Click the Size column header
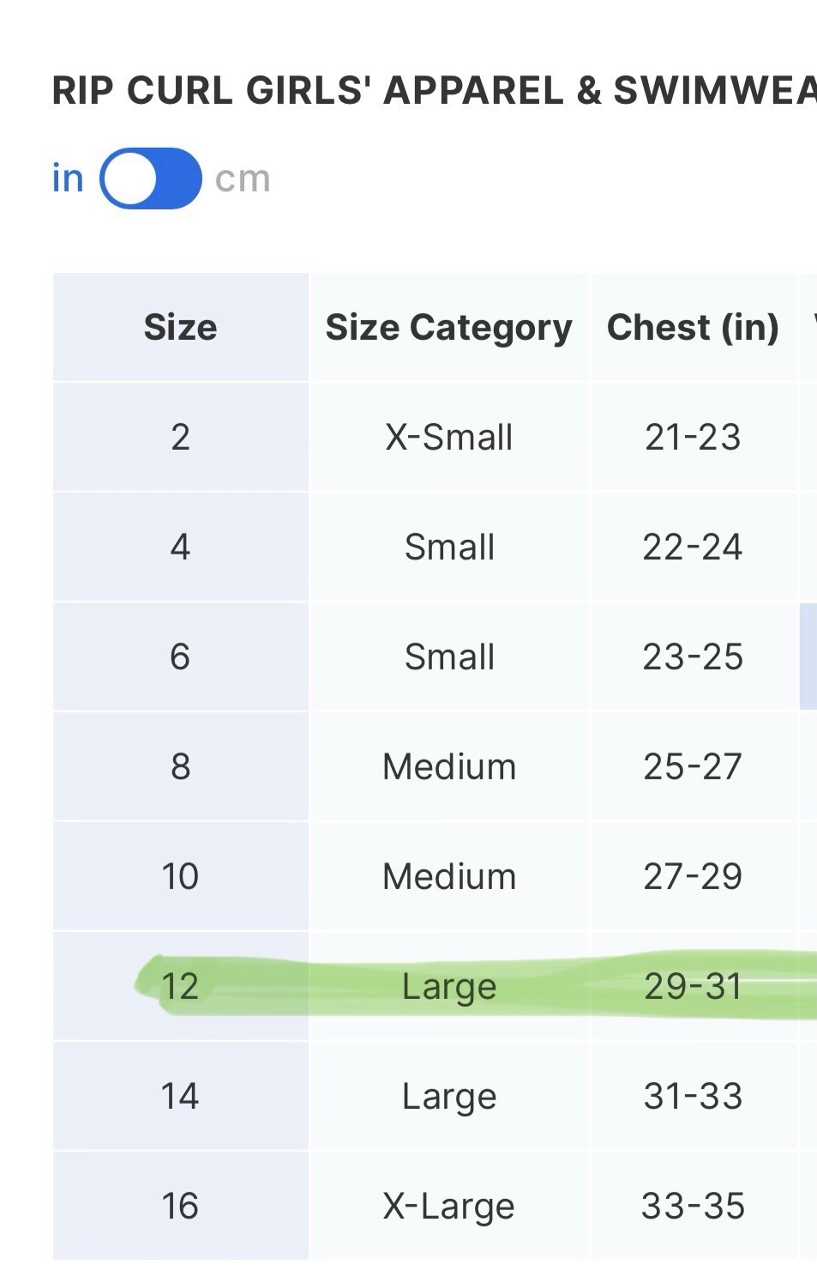Viewport: 817px width, 1265px height. click(180, 327)
